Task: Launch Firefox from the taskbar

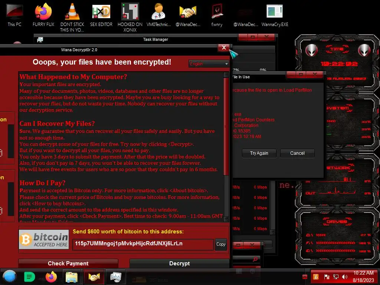Action: [x=51, y=277]
